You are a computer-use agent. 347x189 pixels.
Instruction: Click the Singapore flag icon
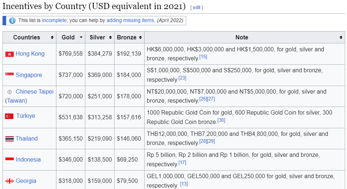[x=9, y=75]
